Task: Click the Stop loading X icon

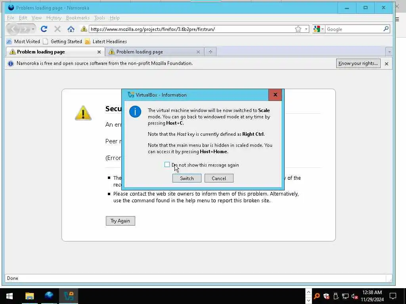Action: [x=57, y=29]
